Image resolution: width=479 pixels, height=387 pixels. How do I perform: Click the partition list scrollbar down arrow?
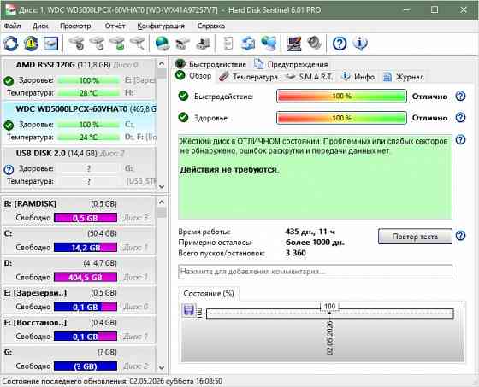click(x=162, y=367)
